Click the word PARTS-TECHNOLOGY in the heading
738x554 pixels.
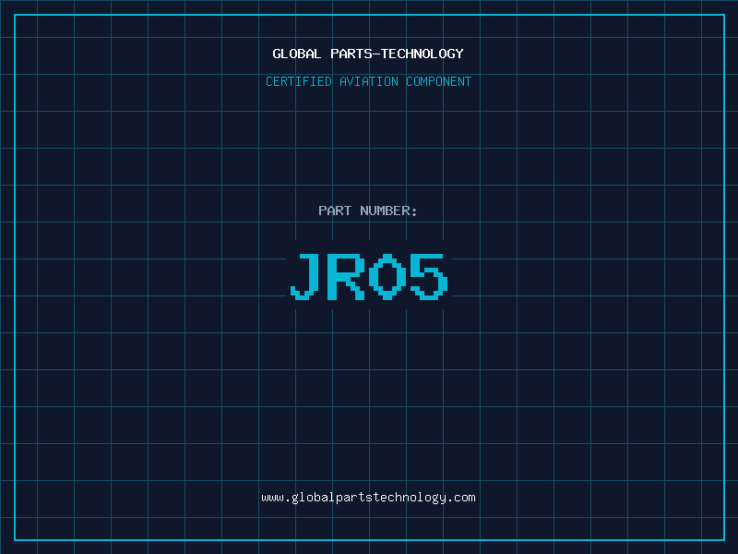397,54
